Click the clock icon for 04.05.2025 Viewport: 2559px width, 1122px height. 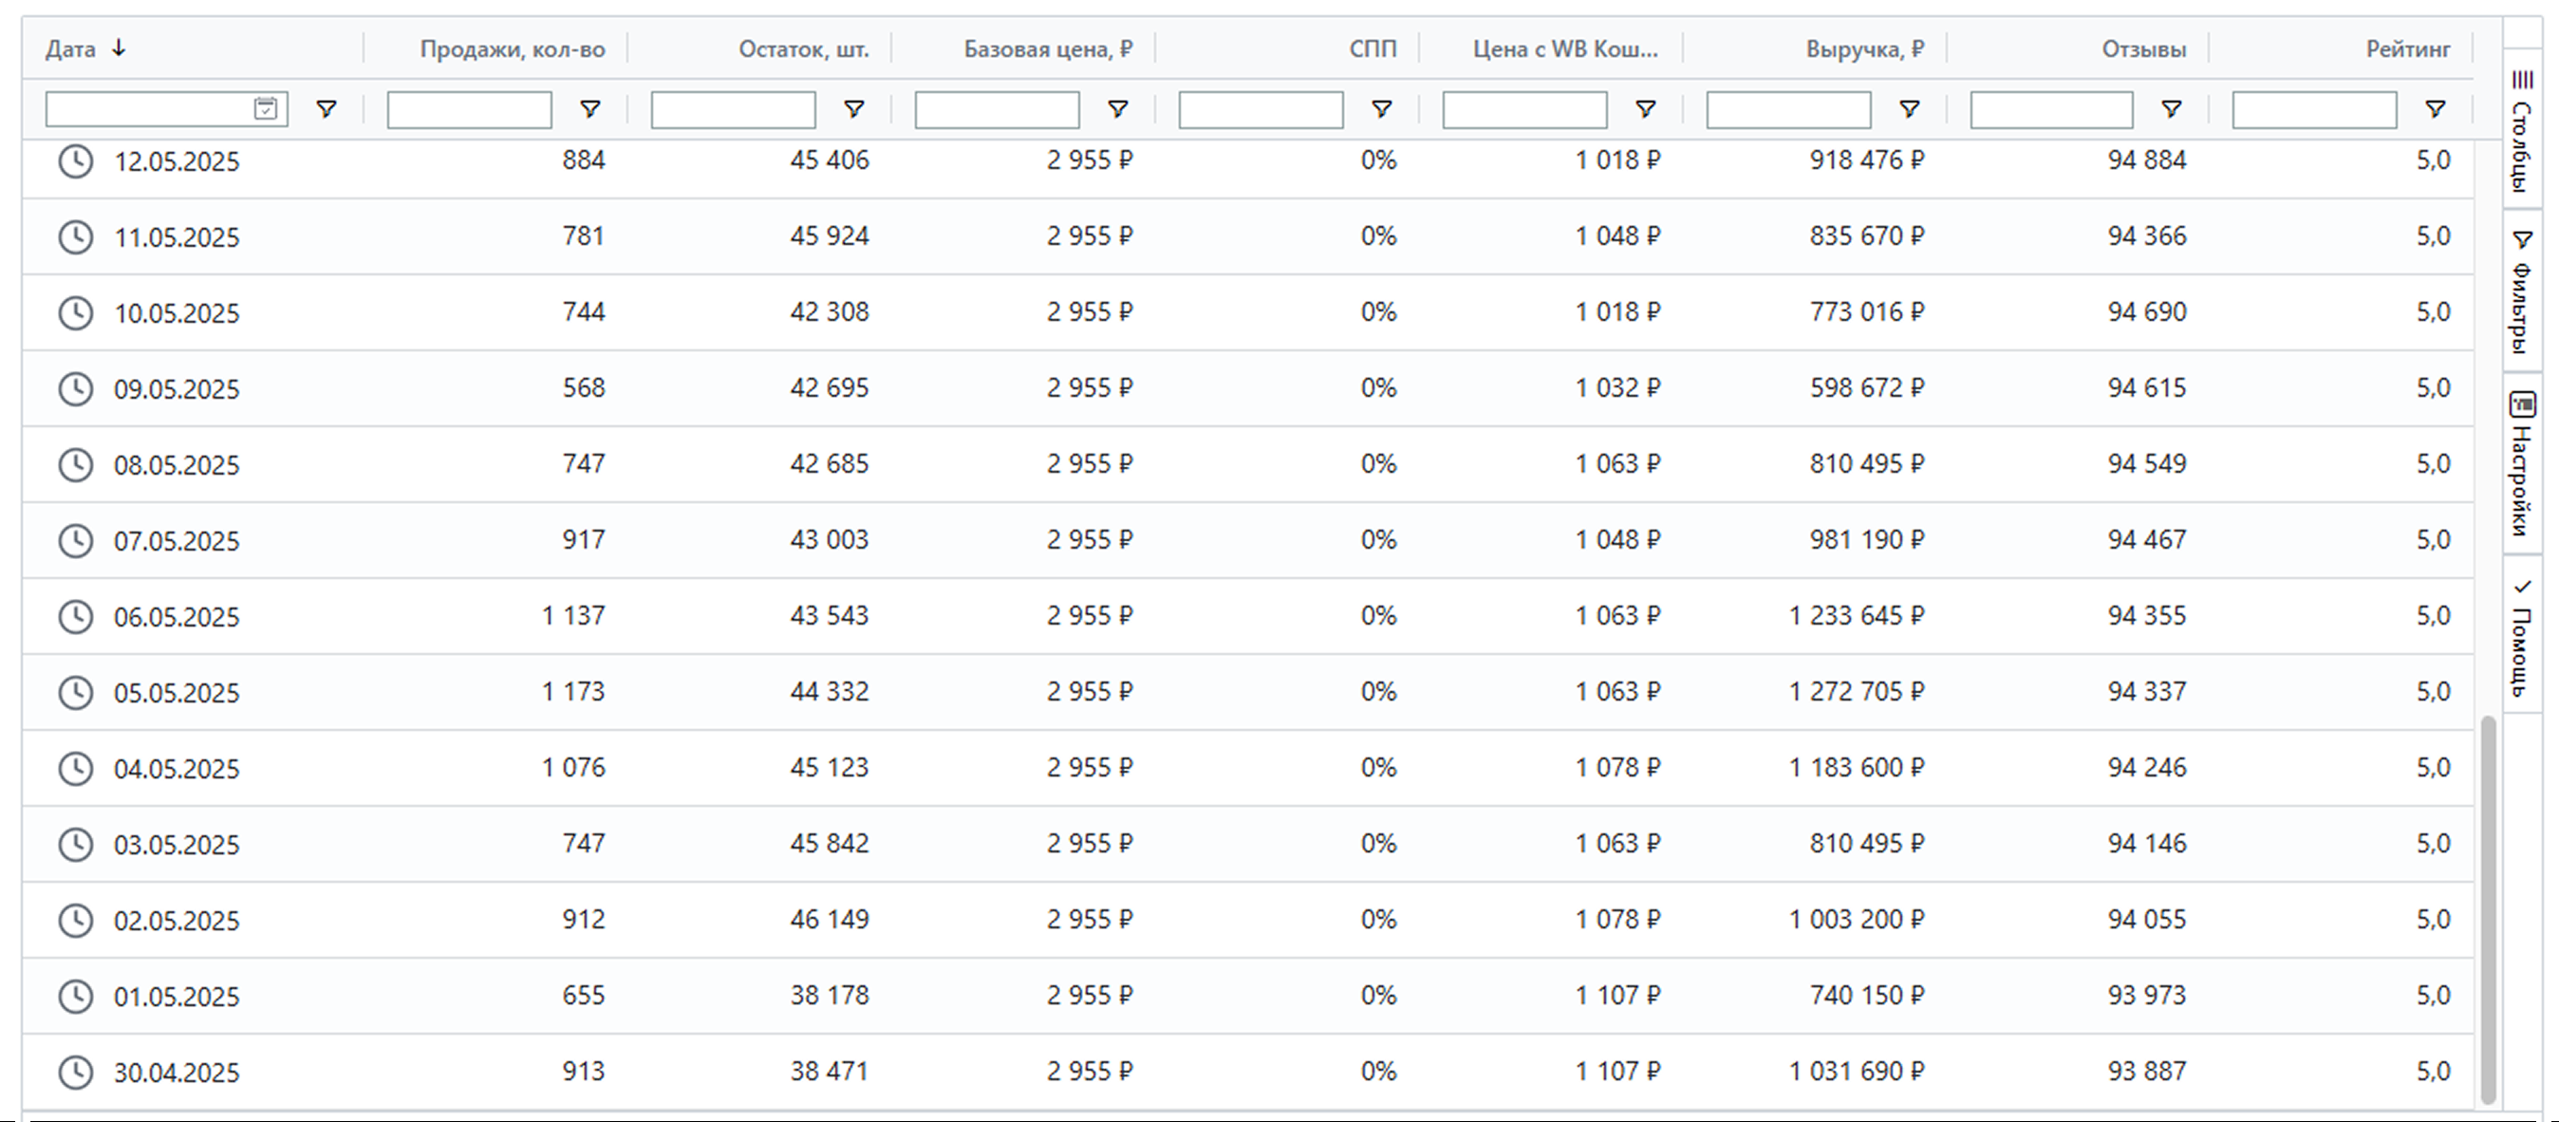(x=76, y=768)
